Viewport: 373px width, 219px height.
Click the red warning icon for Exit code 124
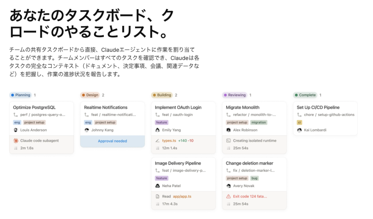pyautogui.click(x=228, y=196)
